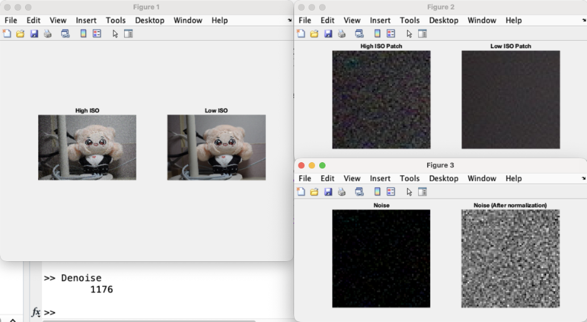Toggle Insert Legend in Figure 3 toolbar
The height and width of the screenshot is (322, 587).
pos(391,192)
